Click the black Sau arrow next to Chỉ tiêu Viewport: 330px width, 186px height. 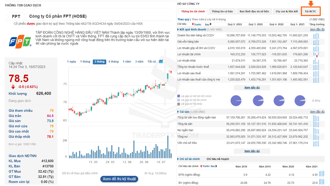pyautogui.click(x=211, y=24)
